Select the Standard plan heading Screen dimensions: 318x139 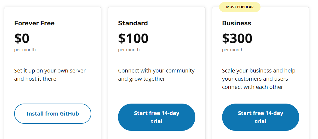pos(133,23)
